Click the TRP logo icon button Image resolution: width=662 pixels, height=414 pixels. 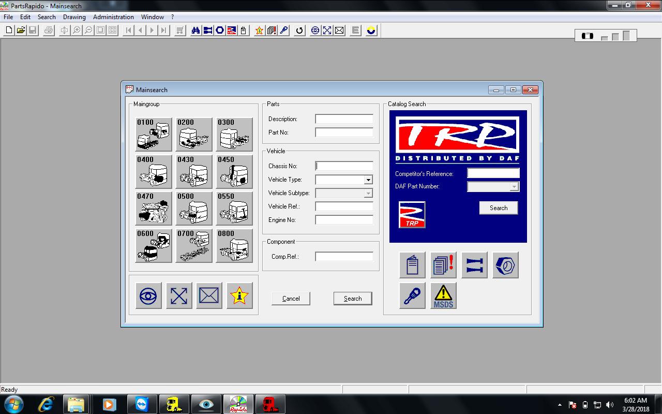pos(412,215)
